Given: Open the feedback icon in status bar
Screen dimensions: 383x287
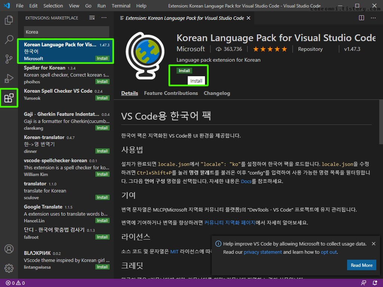Looking at the screenshot, I should point(364,283).
